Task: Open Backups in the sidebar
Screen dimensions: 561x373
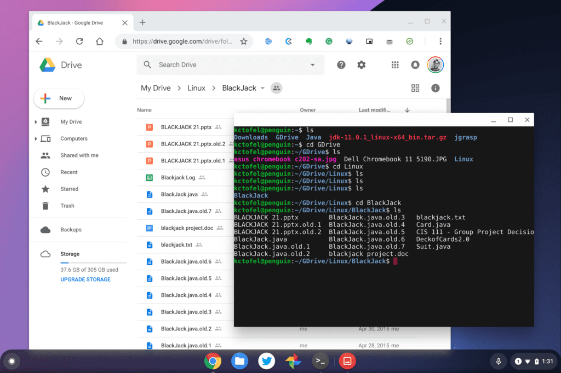Action: point(71,230)
